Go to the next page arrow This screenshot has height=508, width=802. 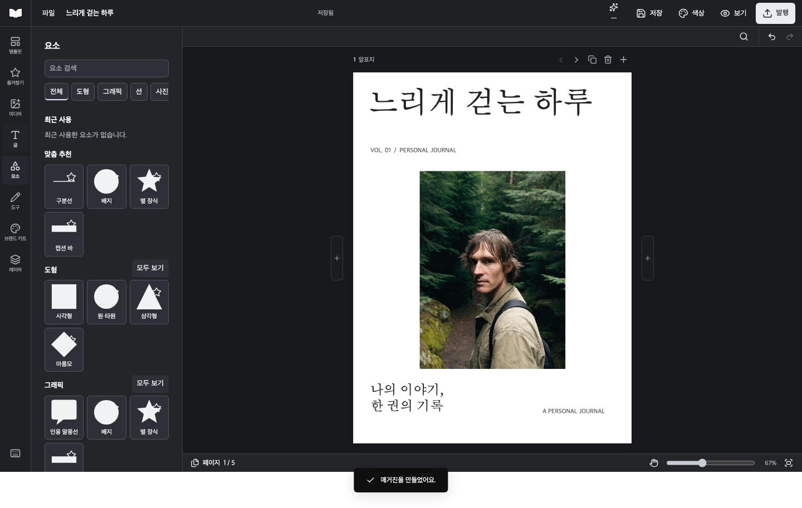pos(576,60)
